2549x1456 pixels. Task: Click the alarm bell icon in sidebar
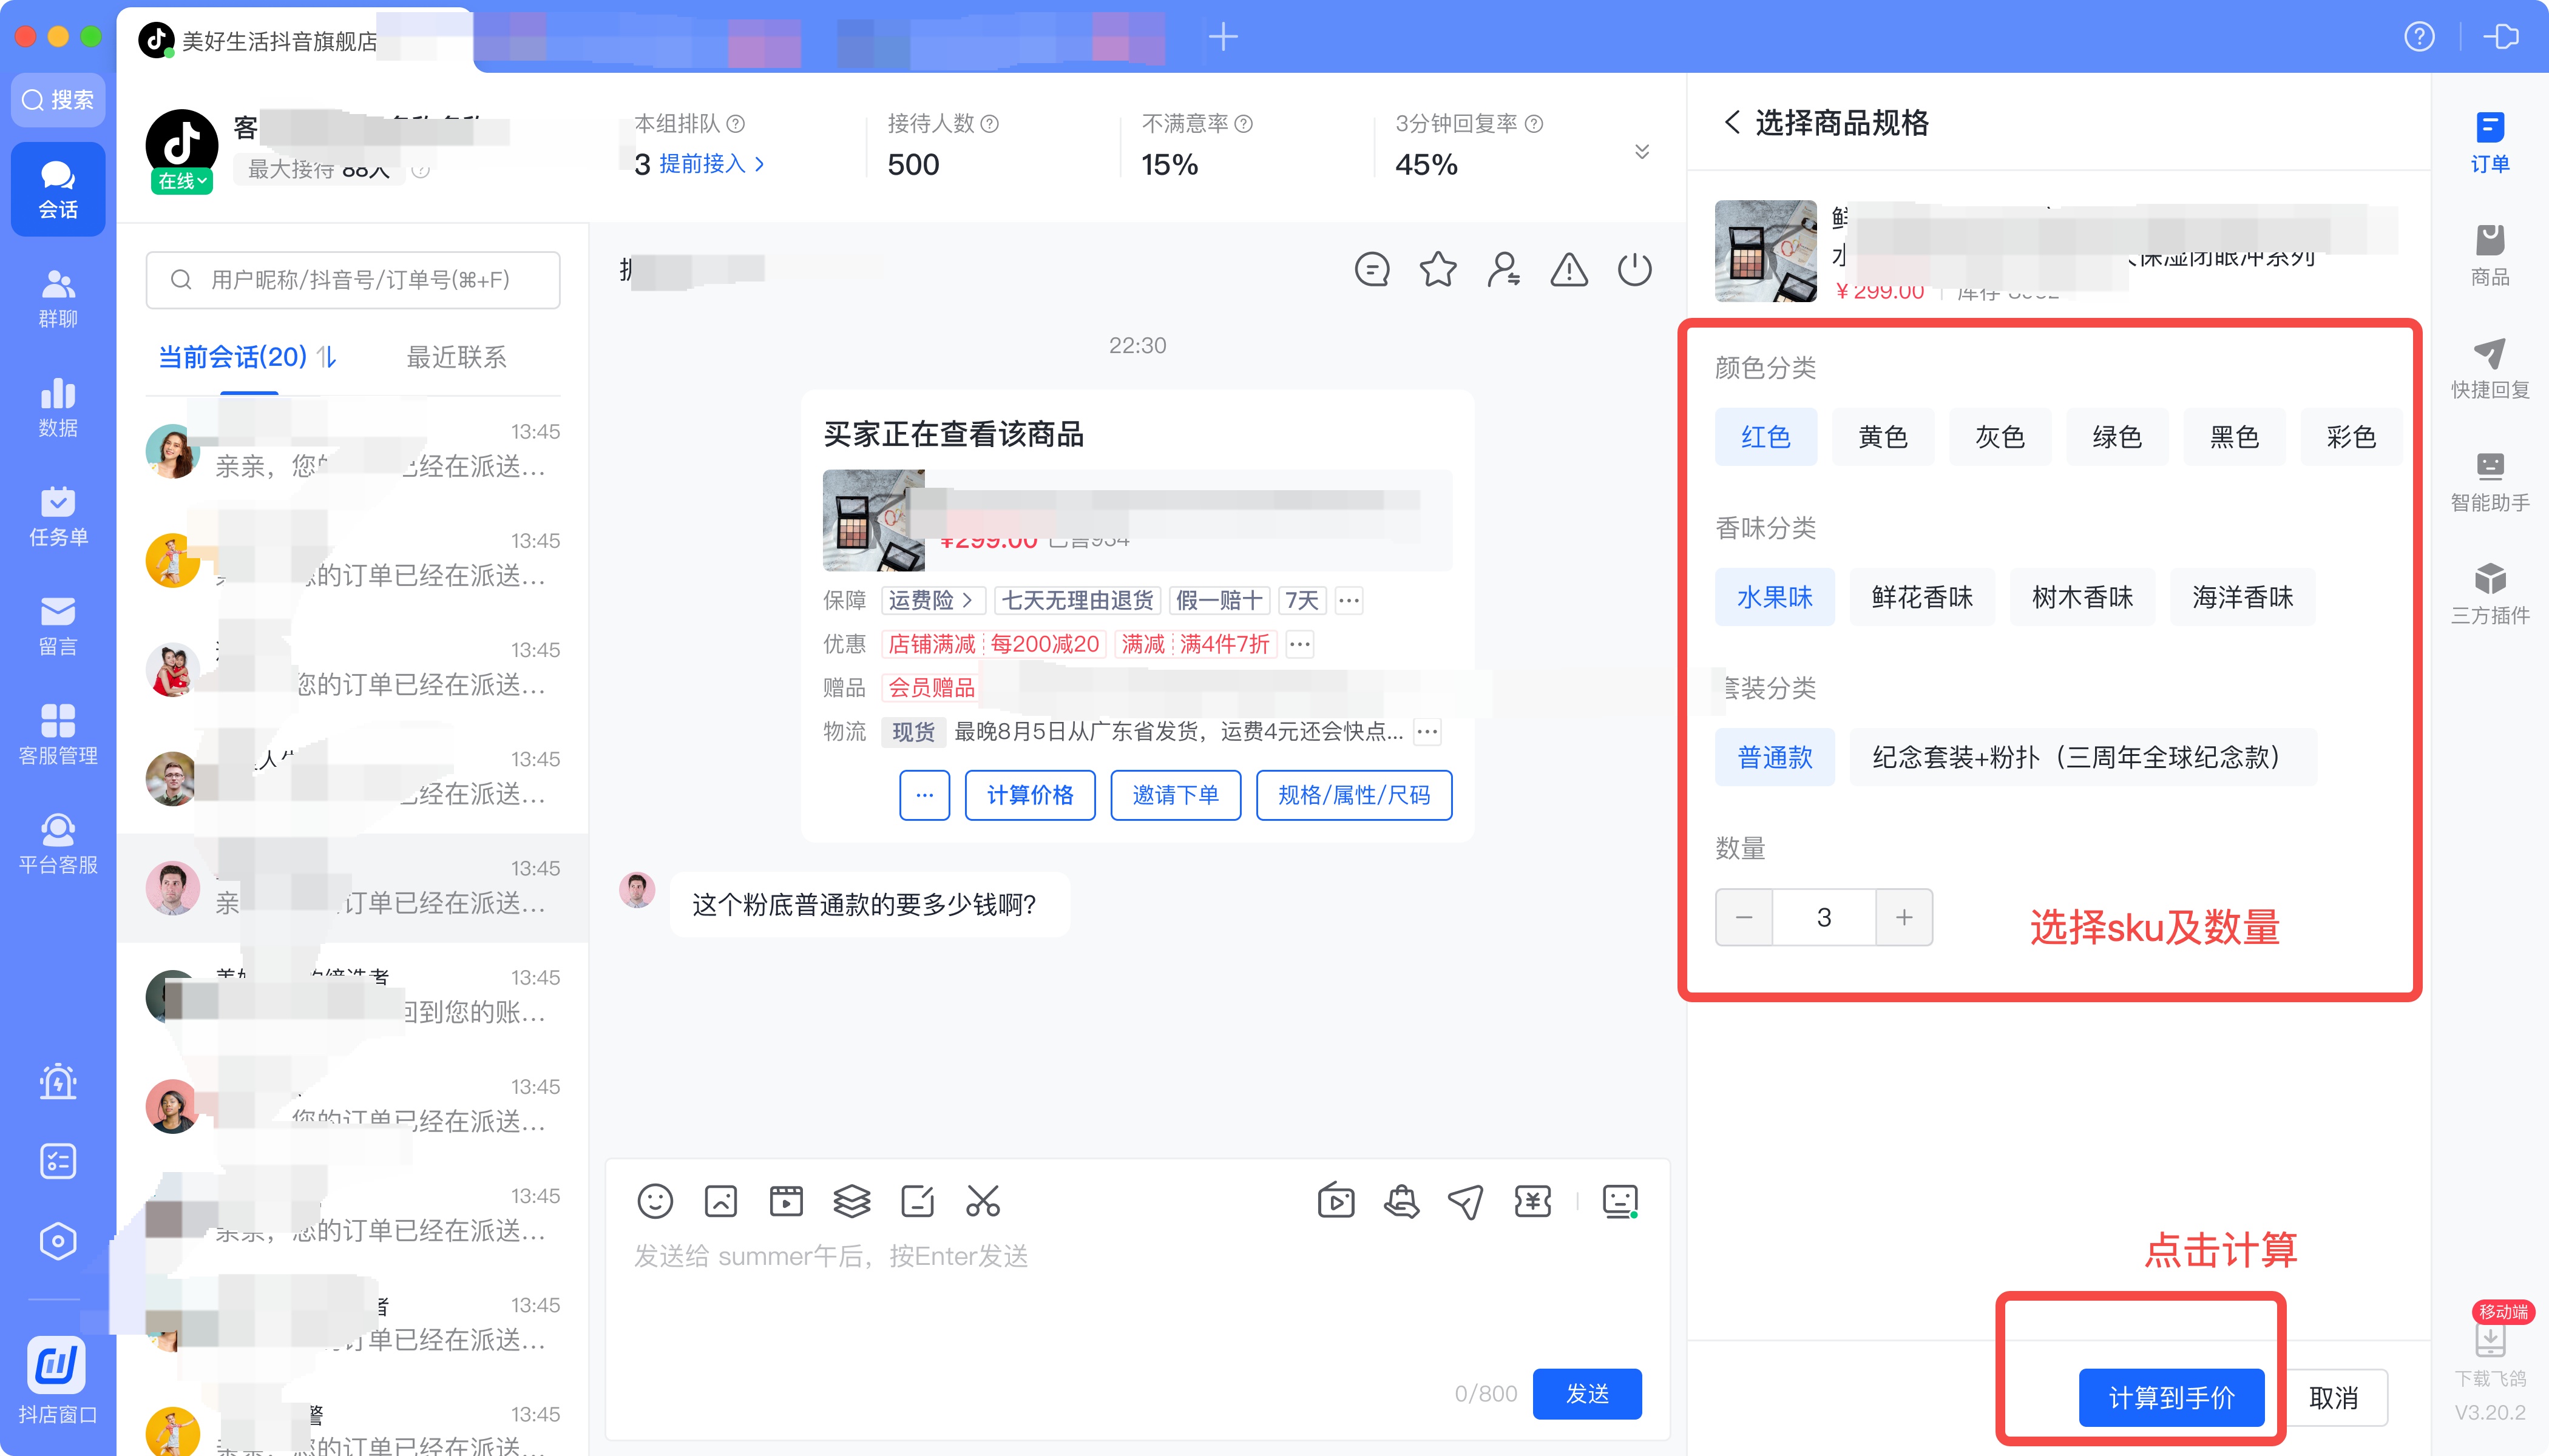[58, 1081]
